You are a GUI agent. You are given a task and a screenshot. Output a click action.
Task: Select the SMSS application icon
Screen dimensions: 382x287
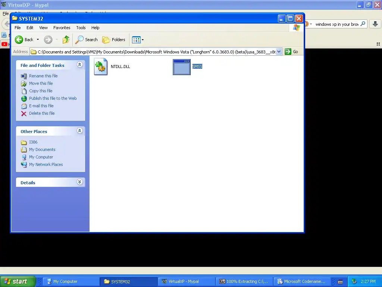point(182,67)
